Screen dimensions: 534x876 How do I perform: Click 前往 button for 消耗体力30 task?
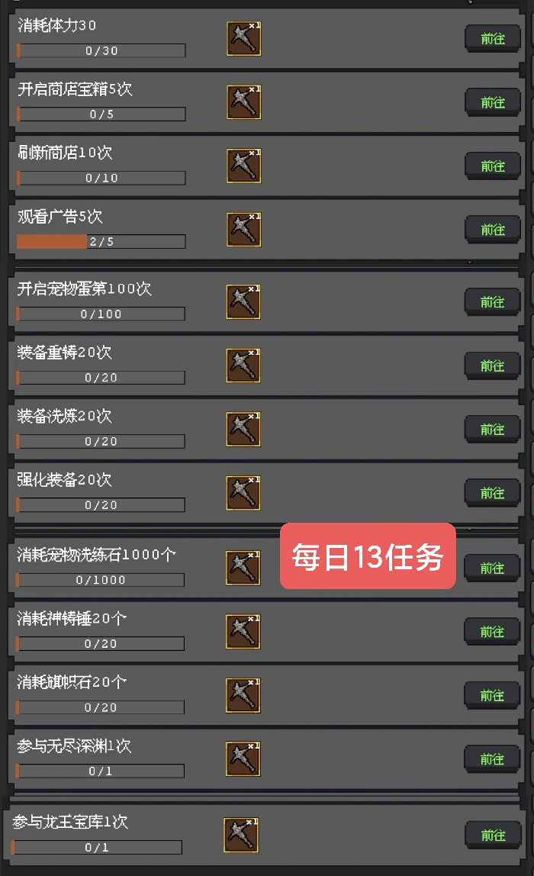493,39
